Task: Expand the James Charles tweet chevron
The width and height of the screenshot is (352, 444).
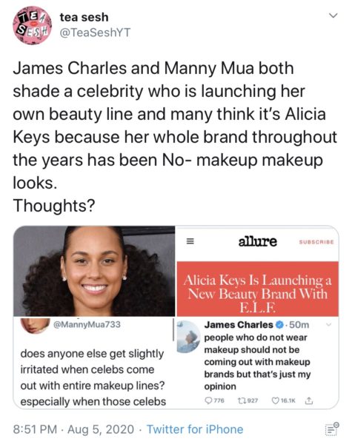Action: pos(329,325)
